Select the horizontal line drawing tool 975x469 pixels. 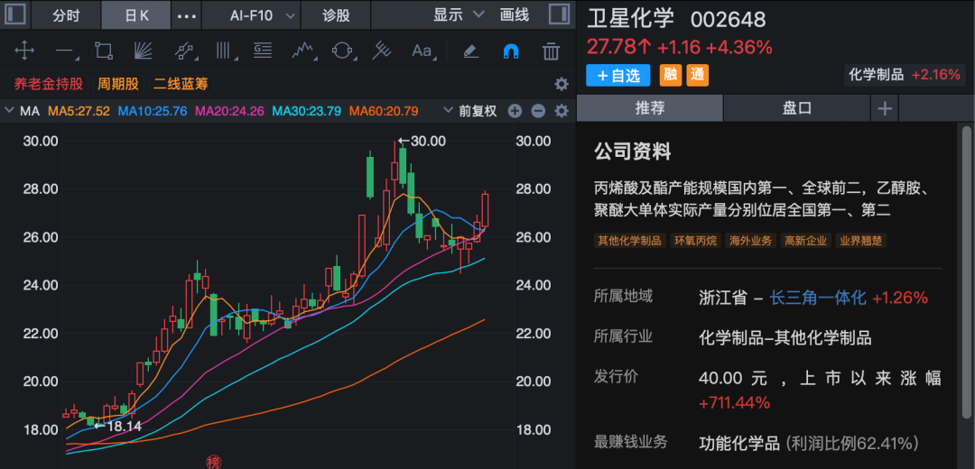point(64,51)
